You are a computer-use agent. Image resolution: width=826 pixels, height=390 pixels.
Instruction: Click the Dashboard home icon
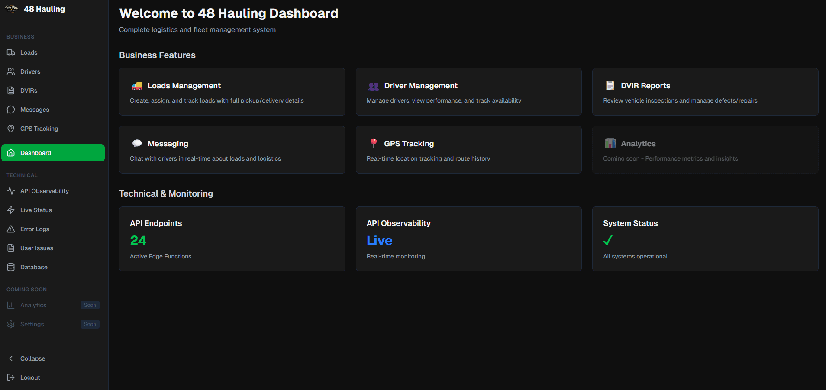(x=11, y=152)
